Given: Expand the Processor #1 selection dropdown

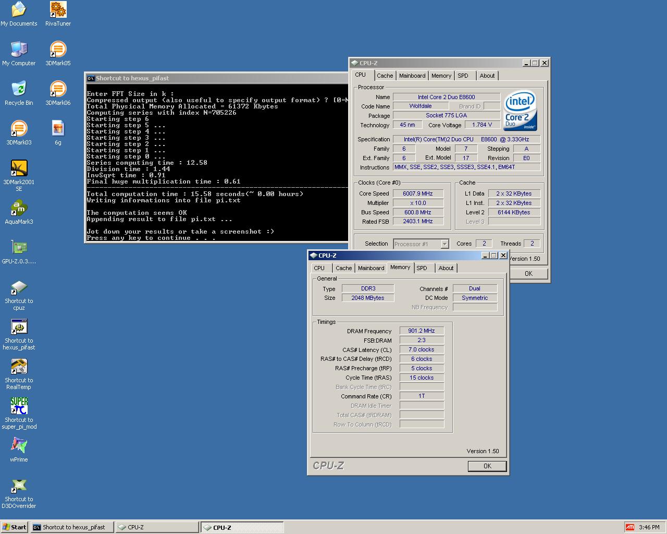Looking at the screenshot, I should 444,244.
